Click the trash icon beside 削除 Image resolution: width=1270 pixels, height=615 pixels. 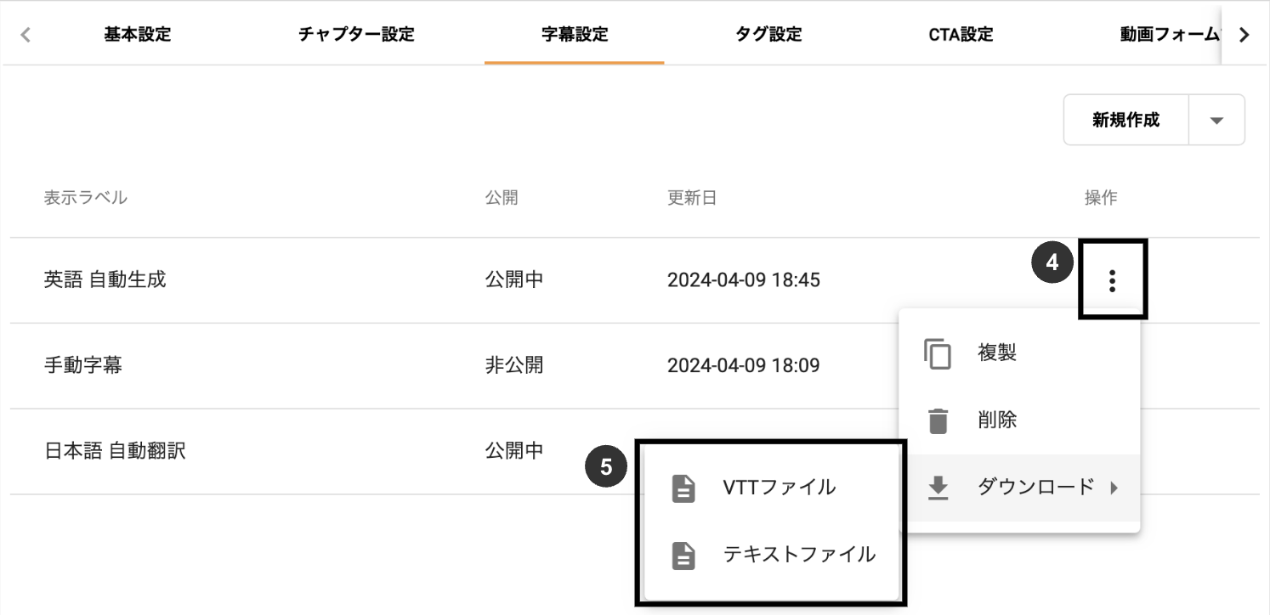[939, 419]
